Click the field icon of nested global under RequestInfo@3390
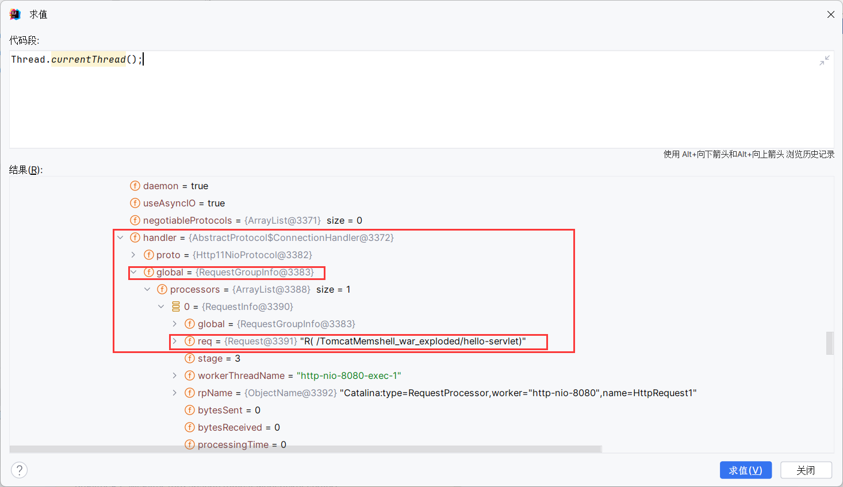 tap(190, 324)
